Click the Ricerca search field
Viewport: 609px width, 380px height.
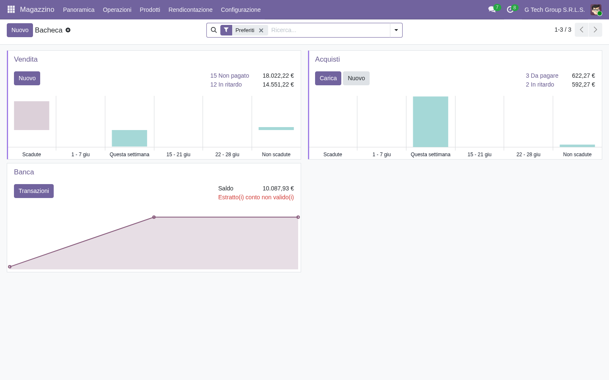pyautogui.click(x=329, y=30)
